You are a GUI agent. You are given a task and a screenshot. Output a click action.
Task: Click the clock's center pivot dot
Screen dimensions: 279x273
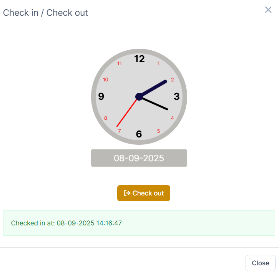[x=139, y=97]
